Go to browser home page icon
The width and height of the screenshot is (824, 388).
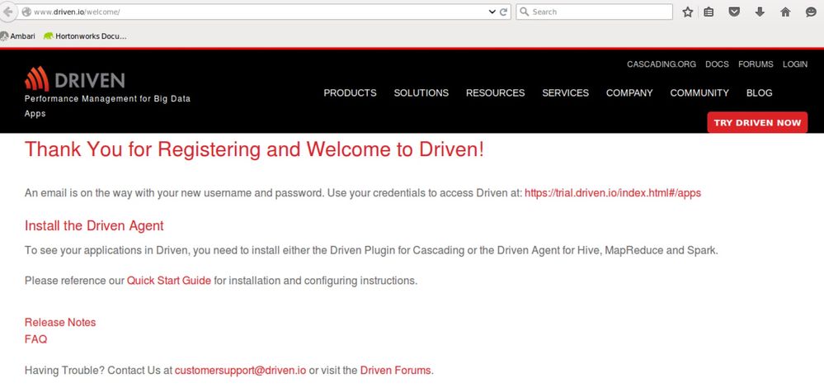tap(785, 12)
